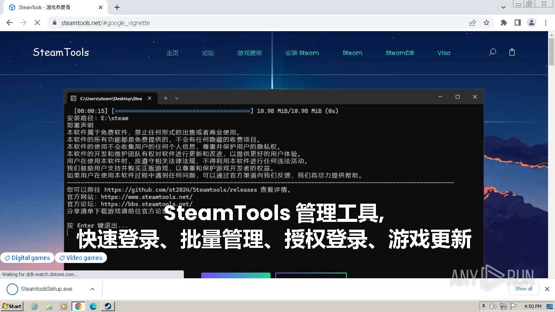Click the website search magnifier icon
Image resolution: width=555 pixels, height=312 pixels.
coord(493,52)
